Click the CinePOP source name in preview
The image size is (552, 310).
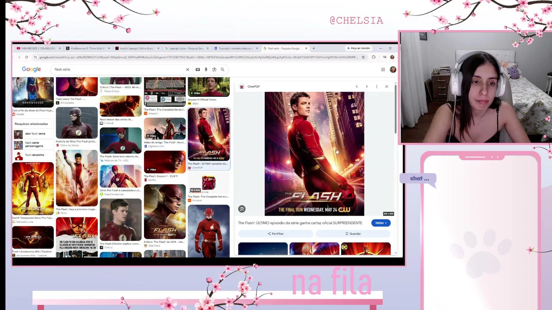point(254,87)
